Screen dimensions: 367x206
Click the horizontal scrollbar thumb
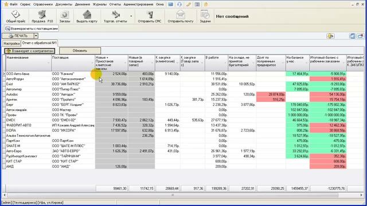click(173, 195)
